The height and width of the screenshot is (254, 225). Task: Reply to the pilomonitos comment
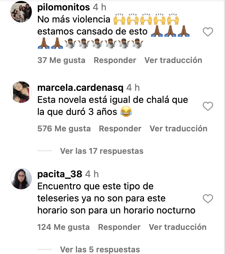pos(115,60)
